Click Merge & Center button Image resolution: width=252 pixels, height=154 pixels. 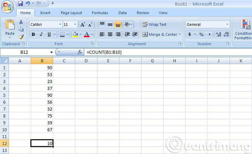point(160,34)
